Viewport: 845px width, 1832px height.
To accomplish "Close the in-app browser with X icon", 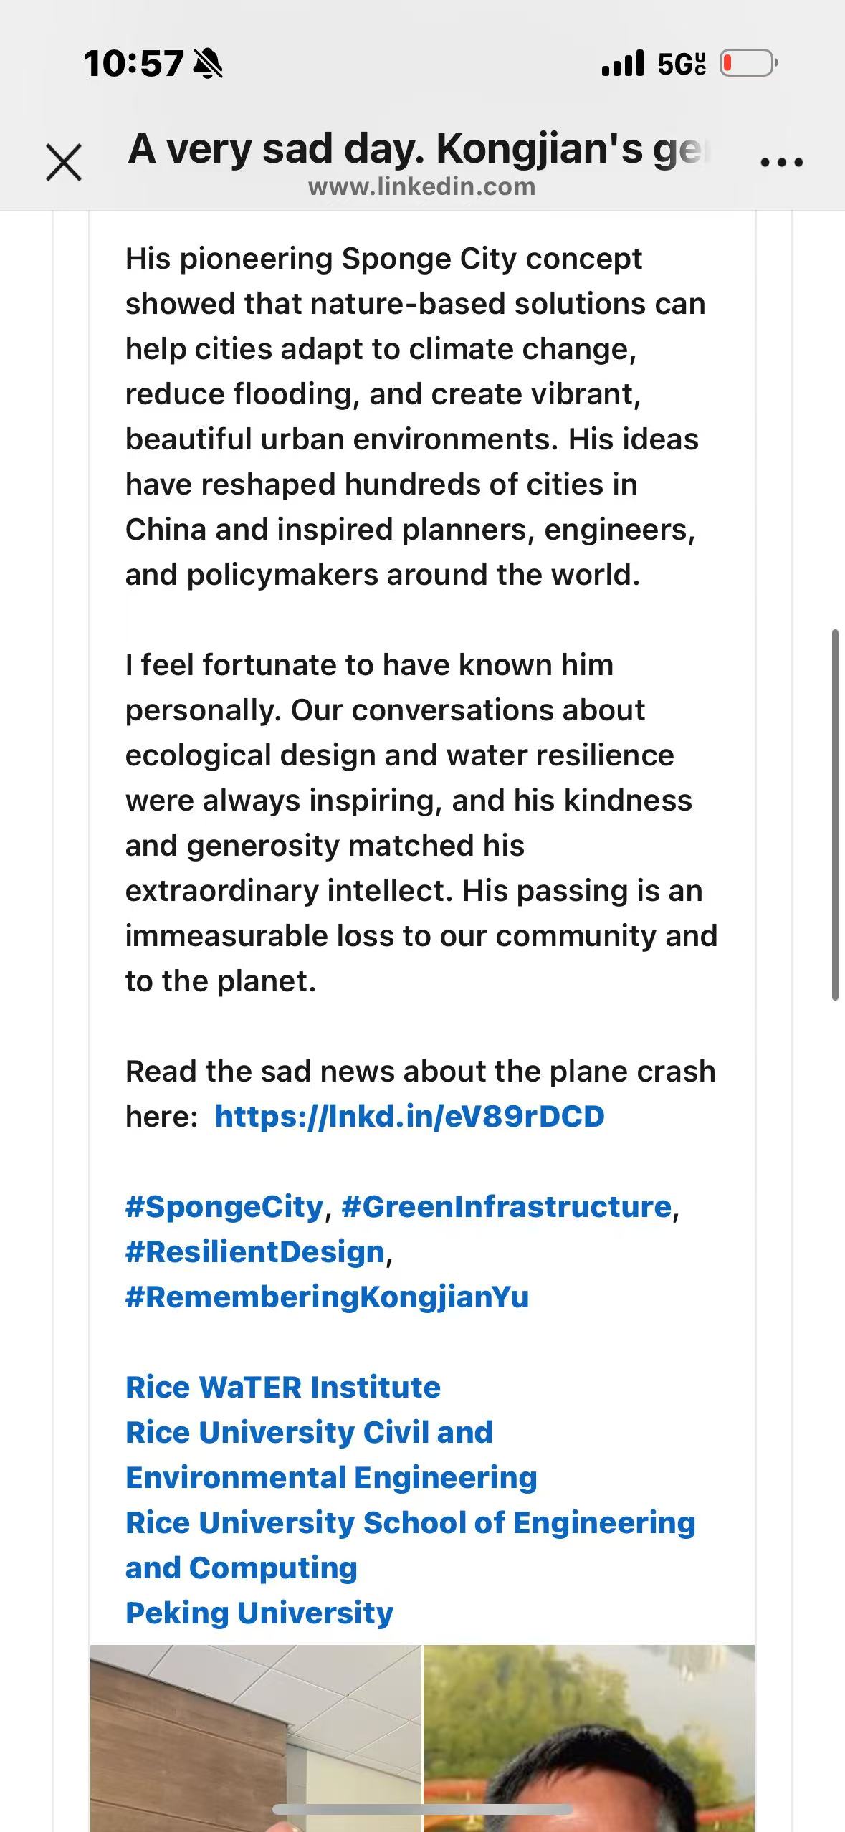I will point(64,162).
